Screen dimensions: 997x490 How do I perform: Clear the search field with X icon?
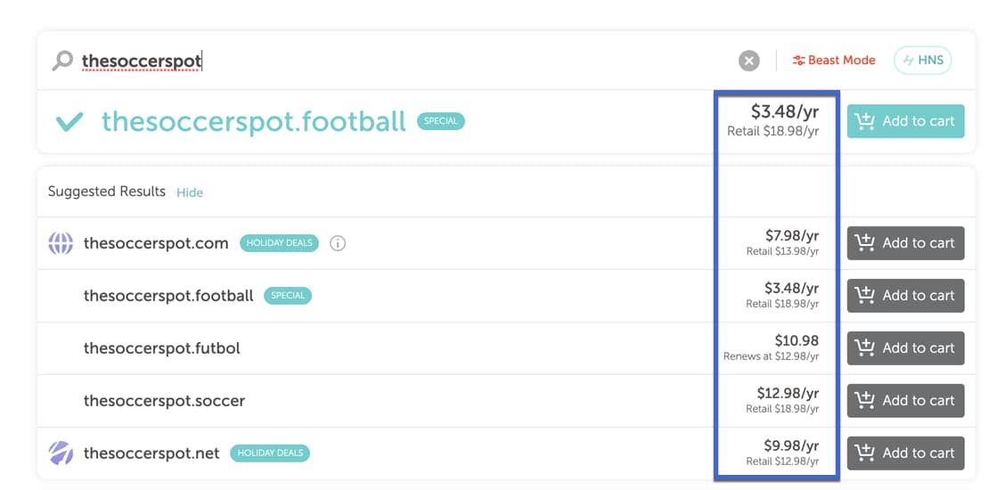click(748, 61)
